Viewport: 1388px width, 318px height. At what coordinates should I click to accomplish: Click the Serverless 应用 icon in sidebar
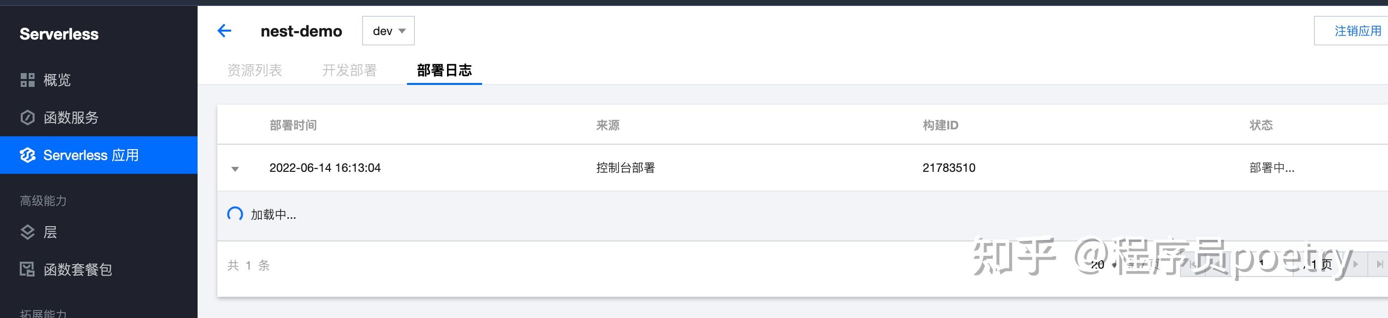27,155
